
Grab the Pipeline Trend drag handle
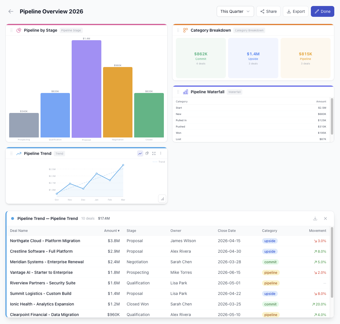(11, 153)
